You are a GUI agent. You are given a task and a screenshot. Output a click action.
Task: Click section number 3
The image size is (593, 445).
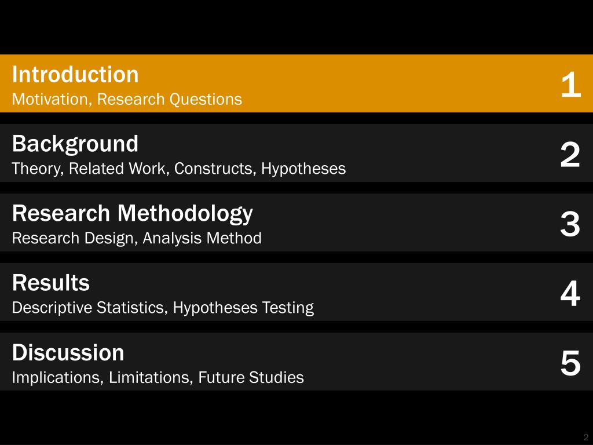point(570,224)
